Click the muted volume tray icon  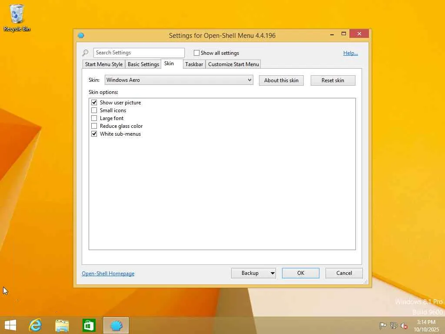404,326
